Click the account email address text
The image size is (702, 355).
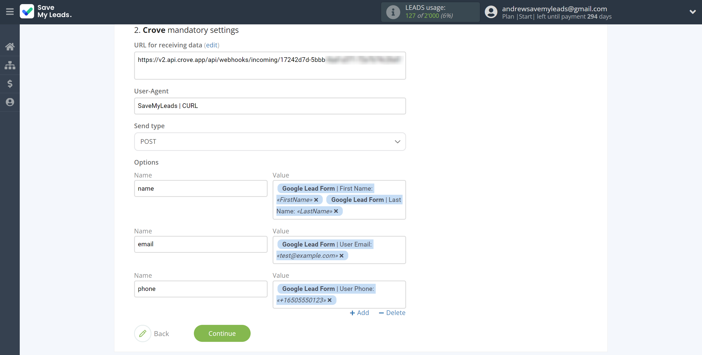coord(554,9)
